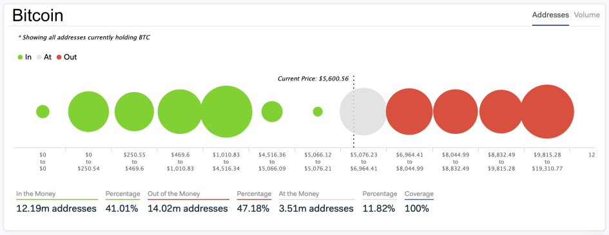
Task: Select the red bubble for $6,964.41 to $8,044.99
Action: click(409, 111)
